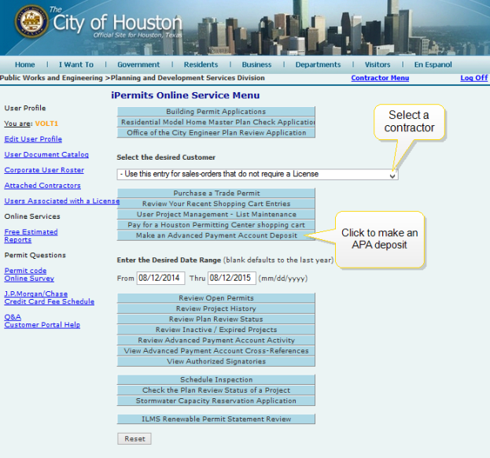The width and height of the screenshot is (490, 458).
Task: Click Review Advanced Payment Account Activity
Action: [216, 340]
